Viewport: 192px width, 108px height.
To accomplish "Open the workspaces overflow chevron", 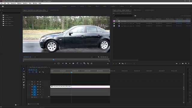I will coord(131,6).
